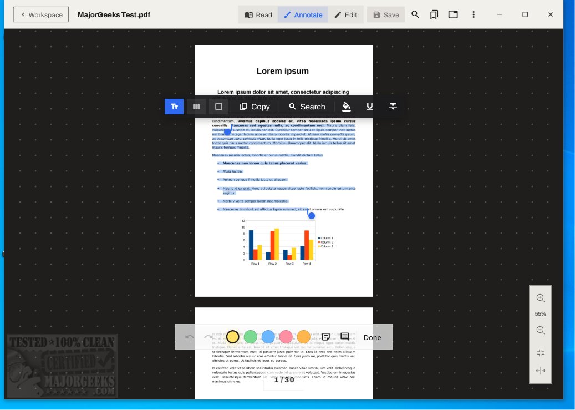Grab the selection end handle dot
The image size is (575, 410).
click(x=311, y=216)
